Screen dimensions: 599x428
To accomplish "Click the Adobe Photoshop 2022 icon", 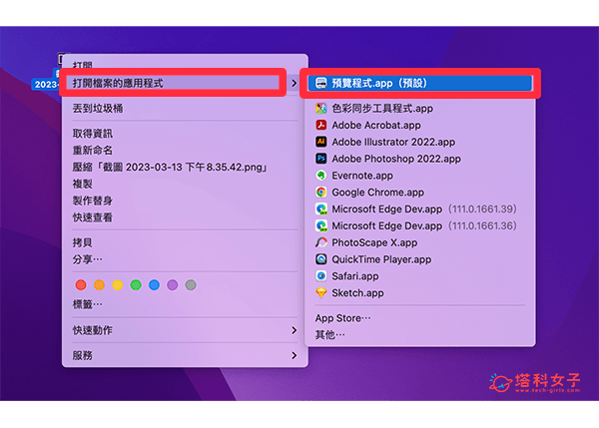I will coord(321,159).
